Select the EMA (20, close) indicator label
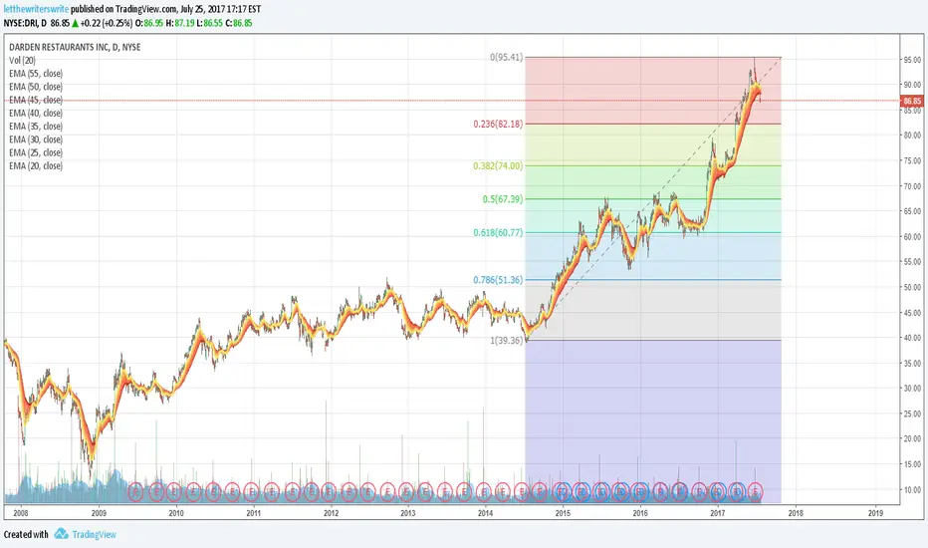Viewport: 928px width, 548px height. coord(36,165)
